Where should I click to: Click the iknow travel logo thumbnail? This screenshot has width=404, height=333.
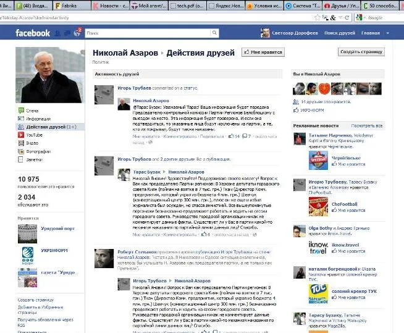[x=318, y=248]
